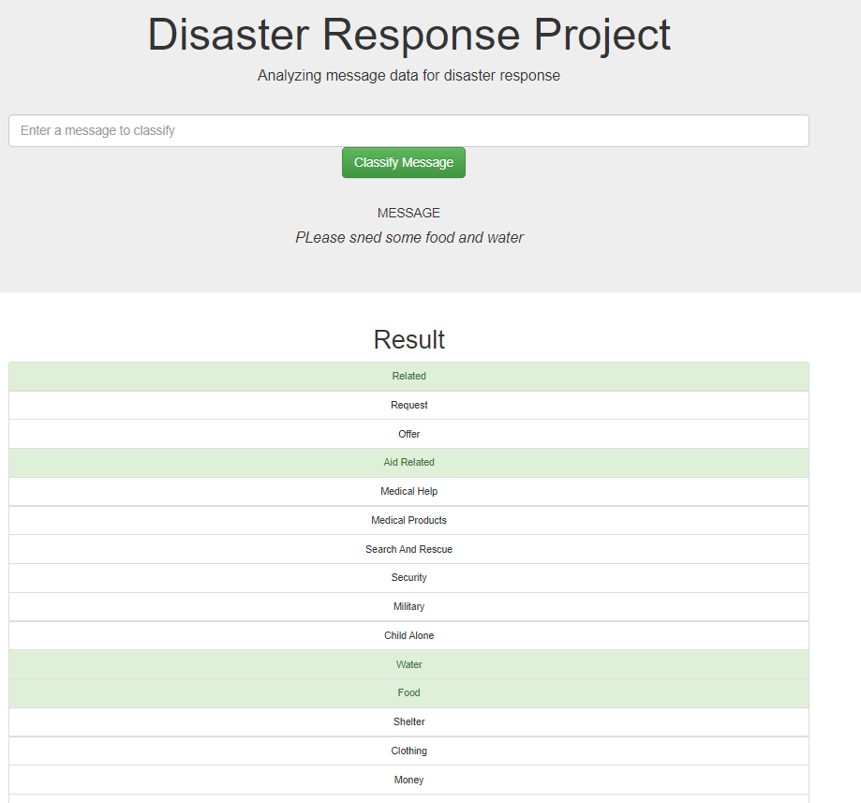Select the Shelter result row
The width and height of the screenshot is (861, 803).
pyautogui.click(x=408, y=722)
